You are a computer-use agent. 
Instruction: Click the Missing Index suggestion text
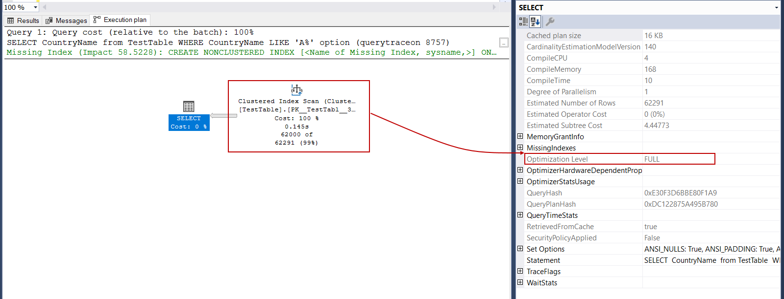pyautogui.click(x=251, y=52)
